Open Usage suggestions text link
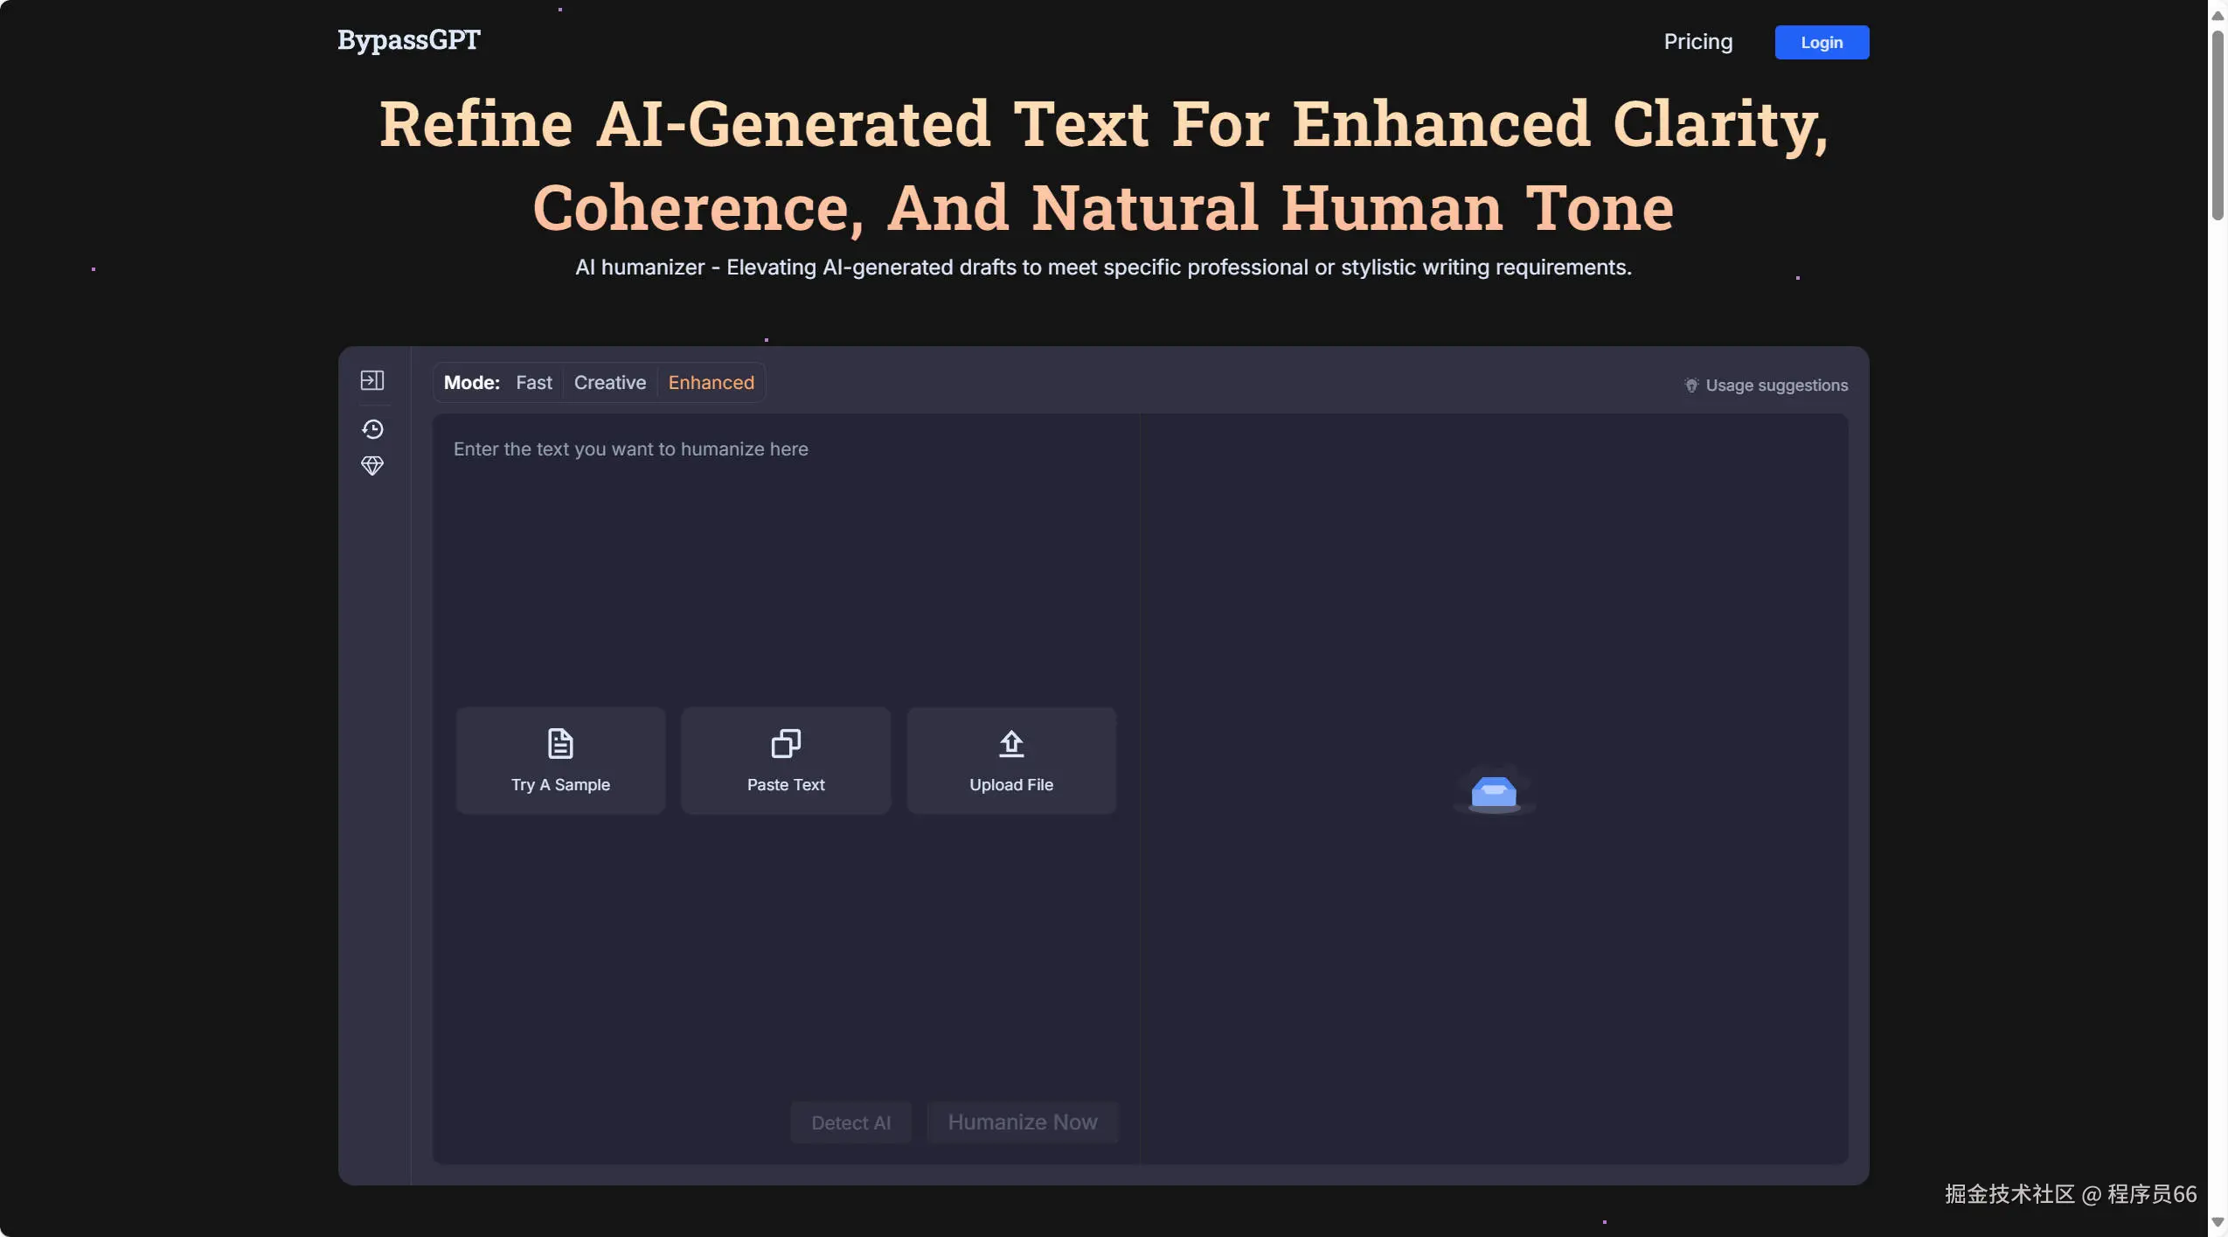The width and height of the screenshot is (2228, 1237). tap(1776, 386)
